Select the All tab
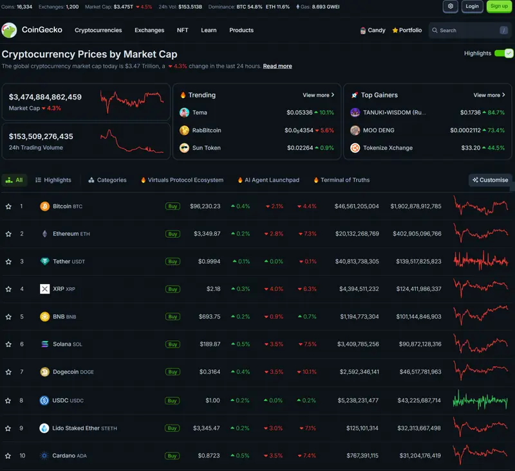515x471 pixels. tap(14, 180)
